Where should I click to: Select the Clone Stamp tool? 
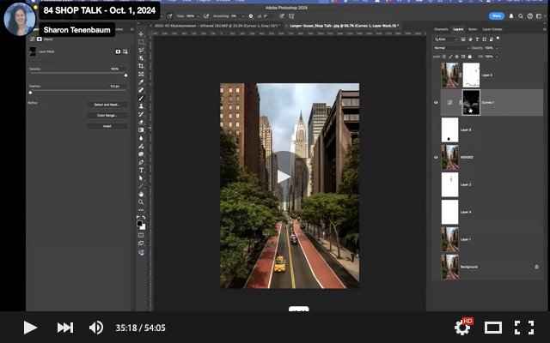click(x=141, y=106)
